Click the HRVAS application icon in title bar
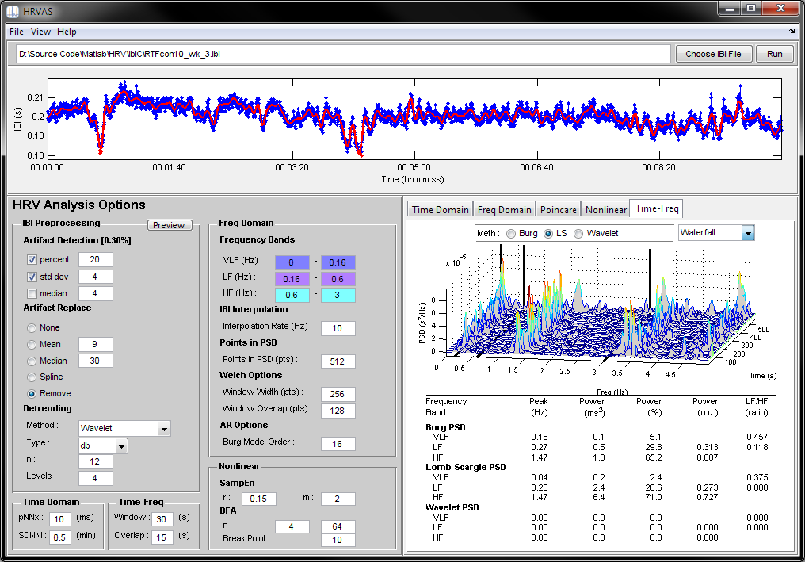Viewport: 805px width, 562px height. tap(13, 10)
